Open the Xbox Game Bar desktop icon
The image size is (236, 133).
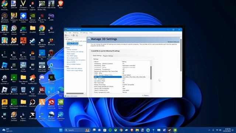click(42, 55)
